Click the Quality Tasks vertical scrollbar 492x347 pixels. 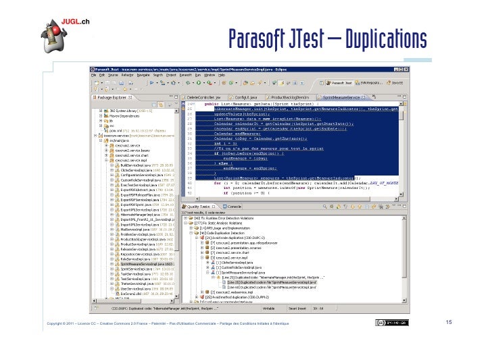[x=404, y=259]
